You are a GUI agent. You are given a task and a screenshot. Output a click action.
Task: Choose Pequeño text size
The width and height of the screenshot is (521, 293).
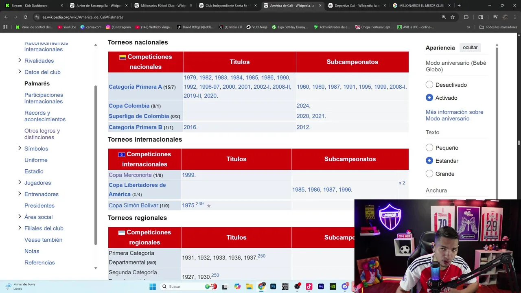[x=429, y=148]
